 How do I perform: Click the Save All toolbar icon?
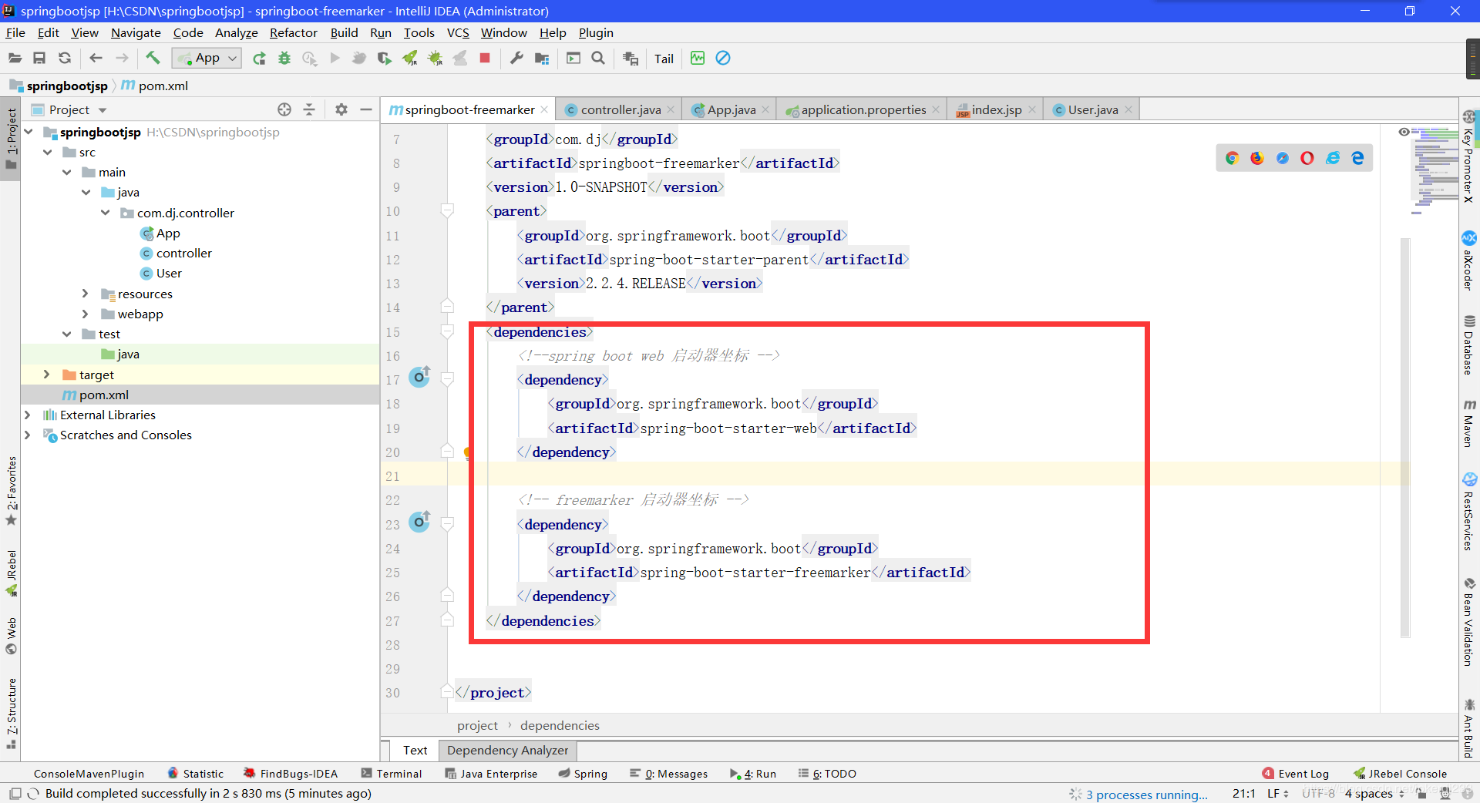point(39,58)
